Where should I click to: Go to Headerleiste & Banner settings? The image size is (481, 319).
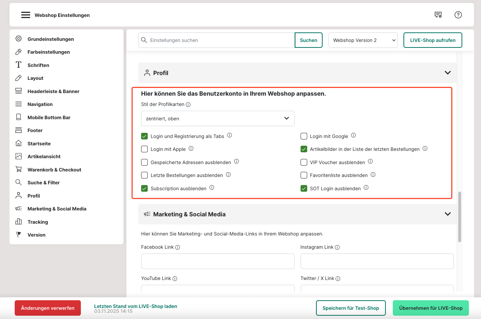point(53,91)
